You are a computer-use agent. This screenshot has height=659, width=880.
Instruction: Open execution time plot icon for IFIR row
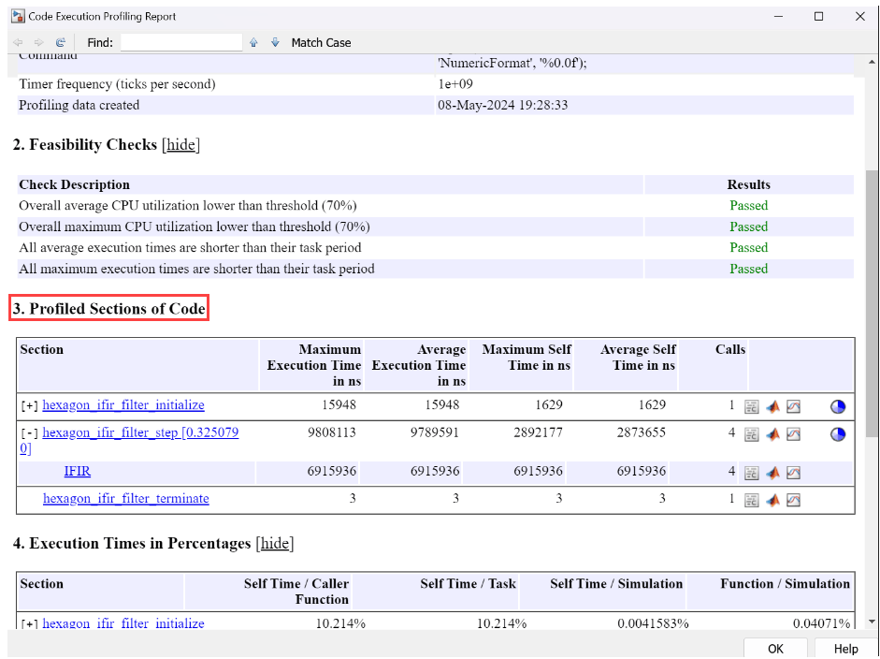point(793,472)
